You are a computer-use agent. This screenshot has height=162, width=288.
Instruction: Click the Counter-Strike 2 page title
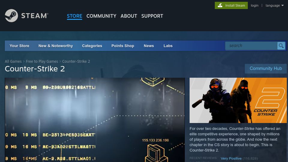(x=35, y=69)
